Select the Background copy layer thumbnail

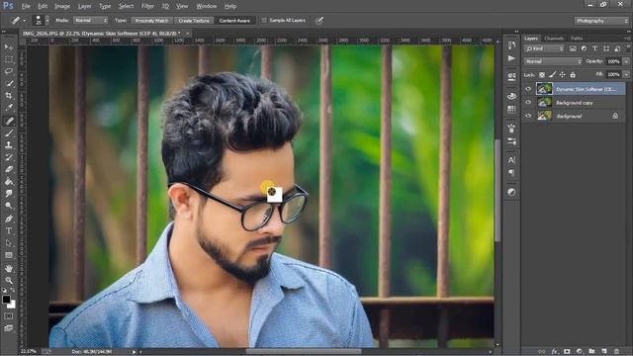point(544,103)
